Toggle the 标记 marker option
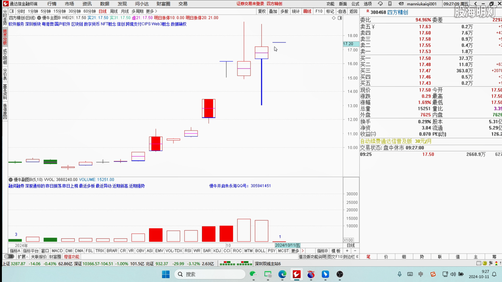 coord(330,11)
